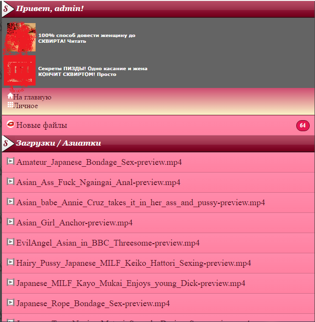Open the second ad link starting with Секреты
315x322 pixels.
(x=93, y=72)
